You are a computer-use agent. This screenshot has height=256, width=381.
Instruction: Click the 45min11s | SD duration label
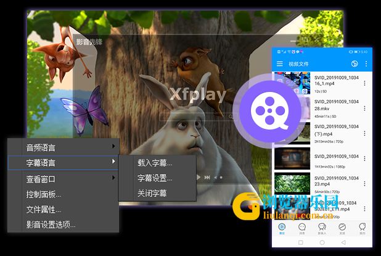(325, 117)
